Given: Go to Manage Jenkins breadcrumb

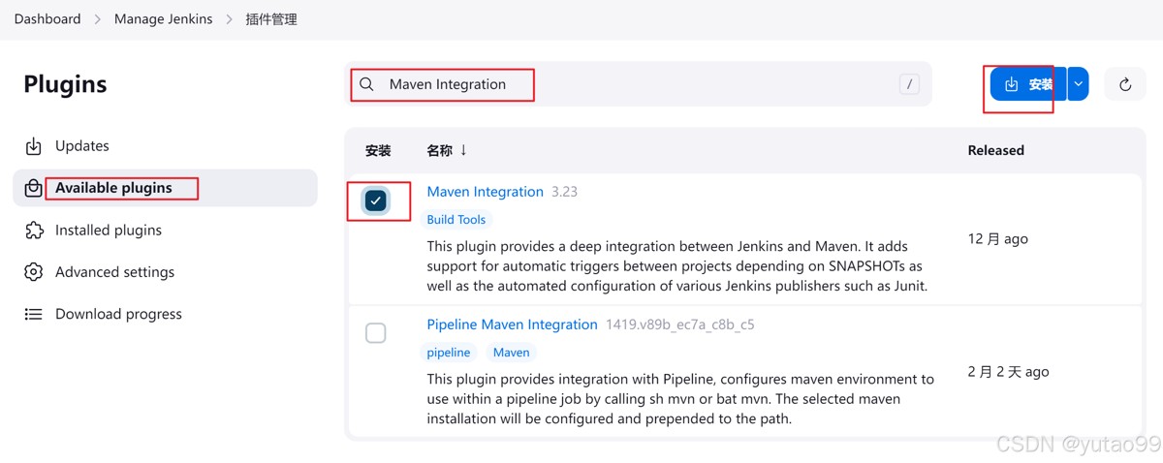Looking at the screenshot, I should click(x=163, y=19).
